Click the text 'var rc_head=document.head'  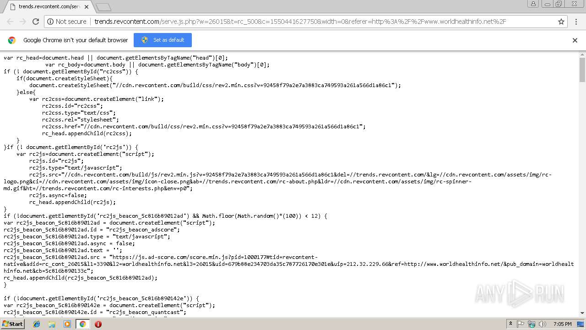pos(44,58)
